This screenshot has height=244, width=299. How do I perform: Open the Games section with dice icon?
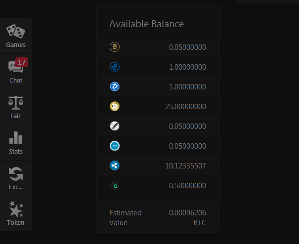[x=16, y=36]
